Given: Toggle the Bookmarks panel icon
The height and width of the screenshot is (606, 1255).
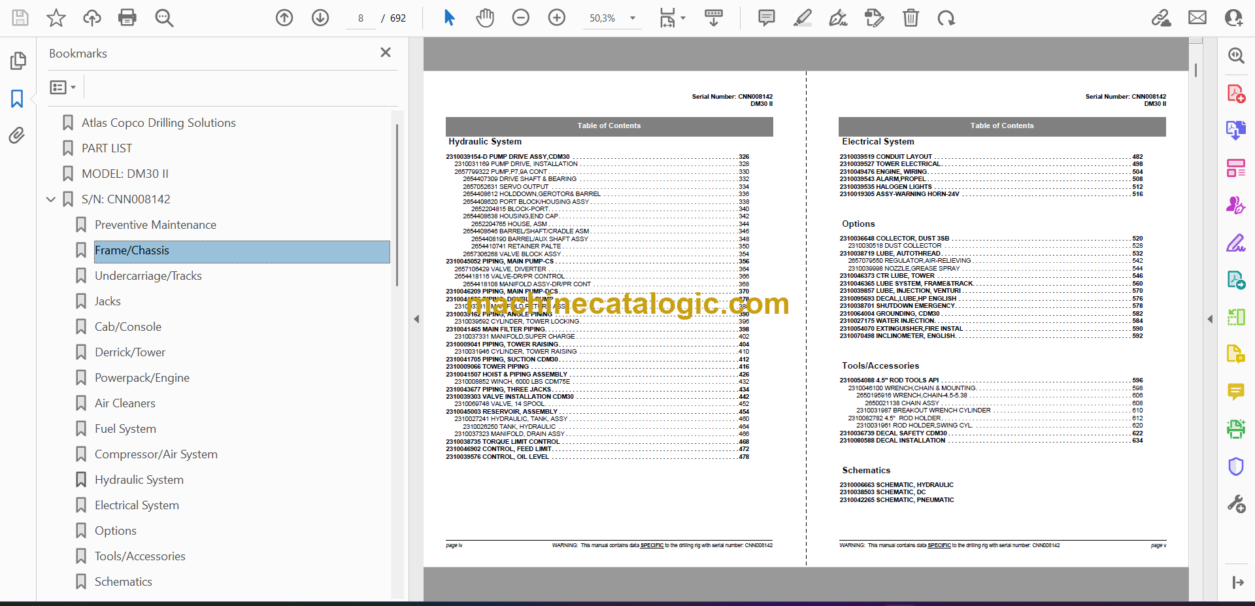Looking at the screenshot, I should click(x=17, y=99).
